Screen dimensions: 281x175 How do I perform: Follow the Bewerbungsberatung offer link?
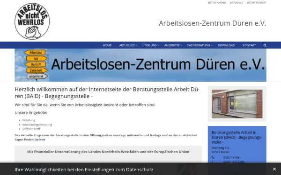pyautogui.click(x=37, y=125)
